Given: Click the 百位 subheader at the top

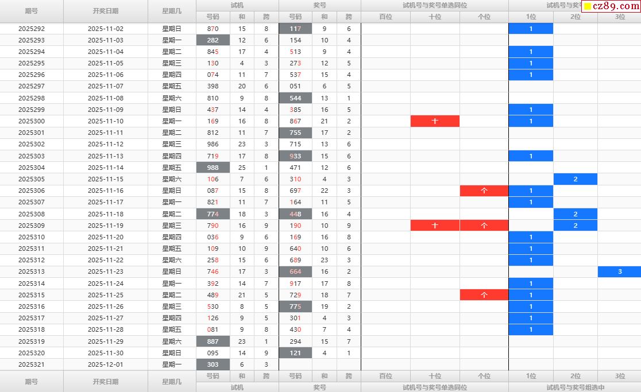Looking at the screenshot, I should click(x=385, y=17).
